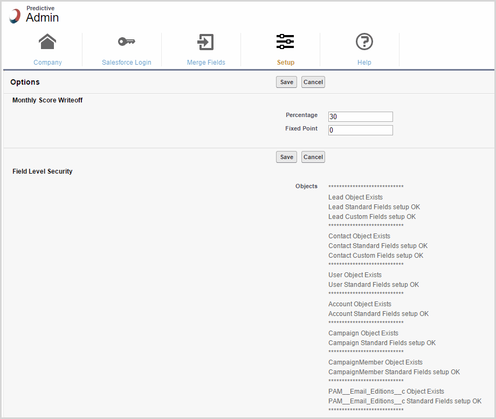Focus the Percentage input field
The image size is (496, 419).
click(360, 116)
